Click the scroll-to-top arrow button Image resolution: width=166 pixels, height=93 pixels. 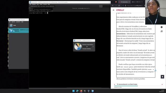tap(162, 77)
